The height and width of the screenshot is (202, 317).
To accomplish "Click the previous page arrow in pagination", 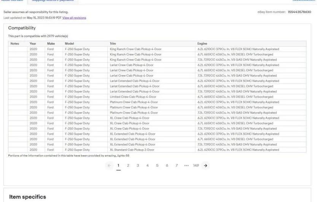I will coord(109,166).
